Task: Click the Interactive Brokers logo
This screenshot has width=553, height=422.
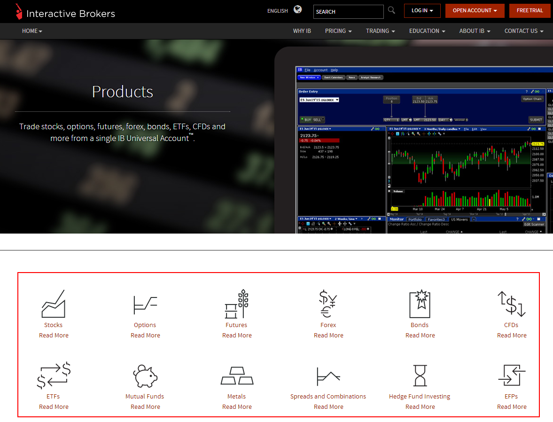Action: pos(65,12)
